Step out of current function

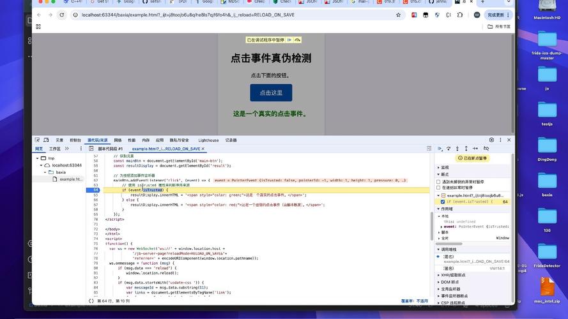[x=466, y=149]
